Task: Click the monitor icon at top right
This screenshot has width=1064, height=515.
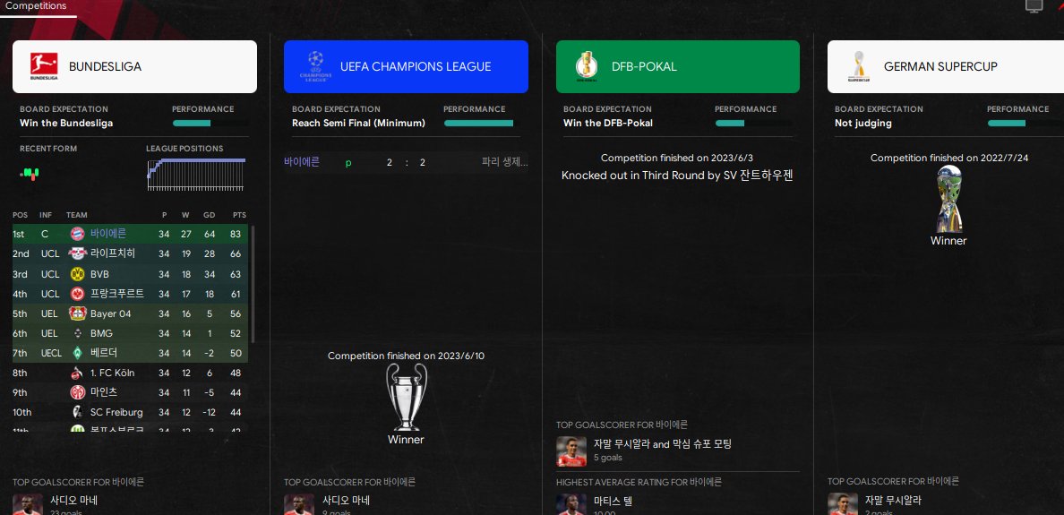Action: [1034, 6]
